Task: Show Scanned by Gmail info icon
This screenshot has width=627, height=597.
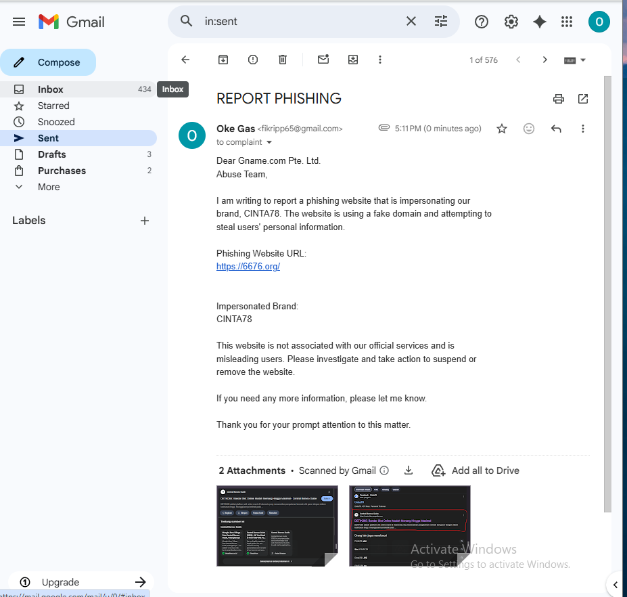Action: [x=384, y=470]
